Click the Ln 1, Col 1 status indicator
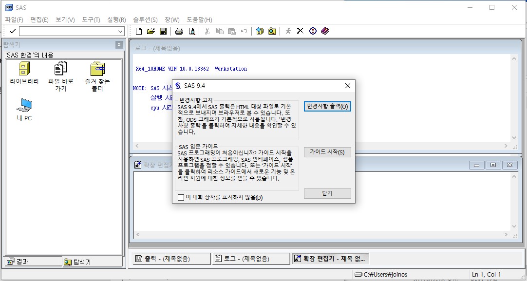 coord(487,275)
